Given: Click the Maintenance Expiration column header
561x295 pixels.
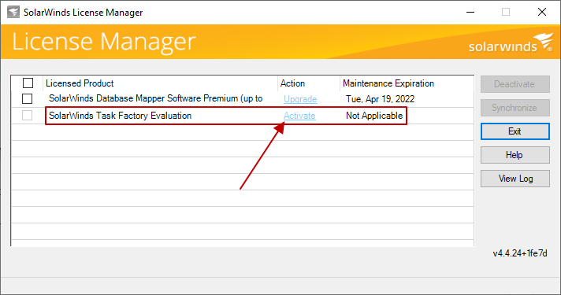Looking at the screenshot, I should pos(388,83).
